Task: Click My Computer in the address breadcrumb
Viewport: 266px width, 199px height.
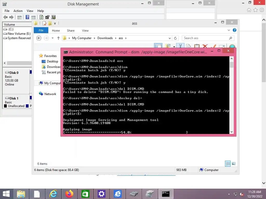Action: click(x=82, y=38)
